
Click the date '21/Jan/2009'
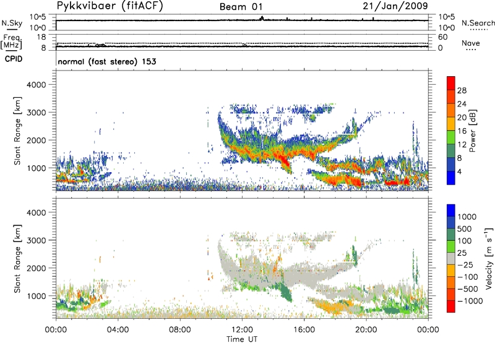(395, 6)
